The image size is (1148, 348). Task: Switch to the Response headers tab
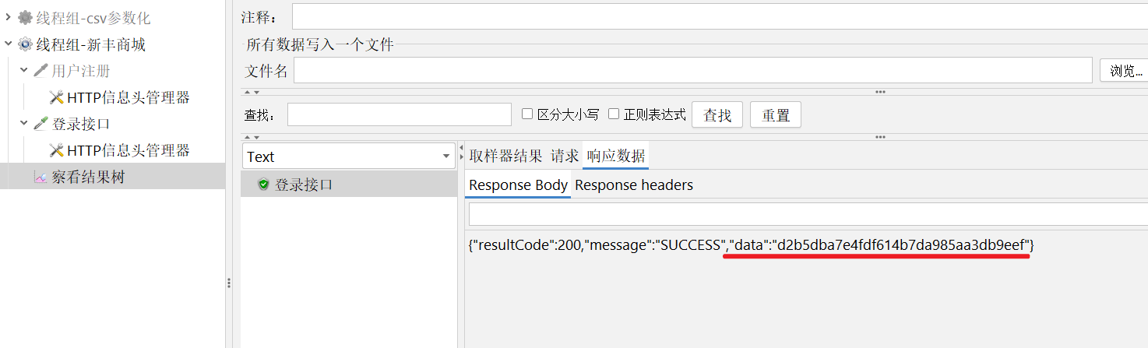point(634,185)
